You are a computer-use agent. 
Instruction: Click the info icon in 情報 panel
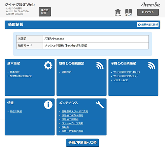point(48,105)
